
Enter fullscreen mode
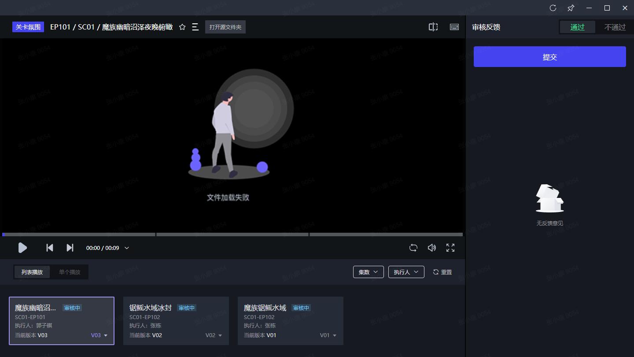point(450,248)
